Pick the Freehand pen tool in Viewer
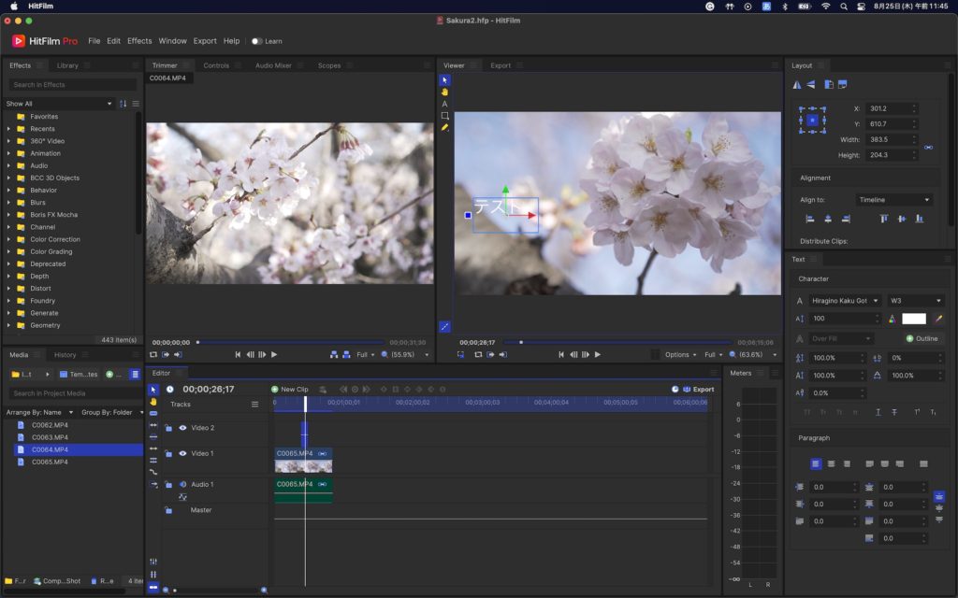This screenshot has width=958, height=598. [x=444, y=127]
